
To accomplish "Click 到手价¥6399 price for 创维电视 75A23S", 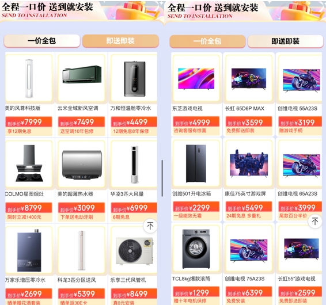I will click(249, 293).
